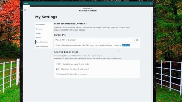Click the 'Allowed Experiences' heading
182x102 pixels.
66,52
